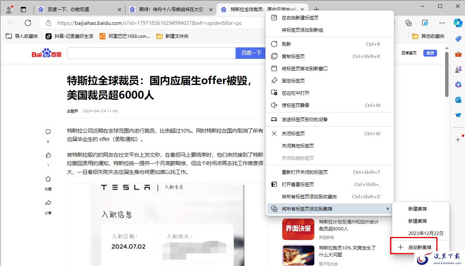Close the 特斯拉全球裁员 tab

302,10
